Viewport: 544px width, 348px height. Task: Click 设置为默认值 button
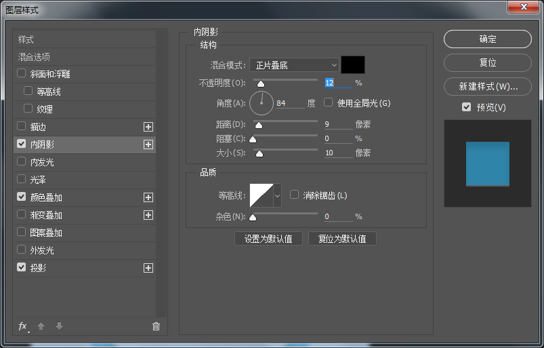[x=268, y=239]
